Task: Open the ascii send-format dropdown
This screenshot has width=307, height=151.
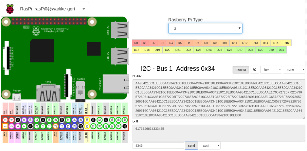Action: [x=210, y=145]
